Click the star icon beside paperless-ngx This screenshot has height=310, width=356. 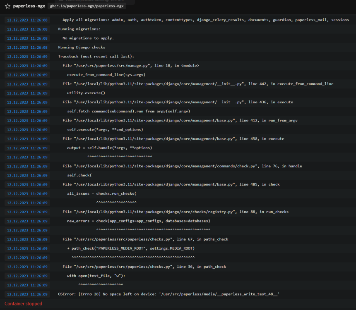pos(7,6)
